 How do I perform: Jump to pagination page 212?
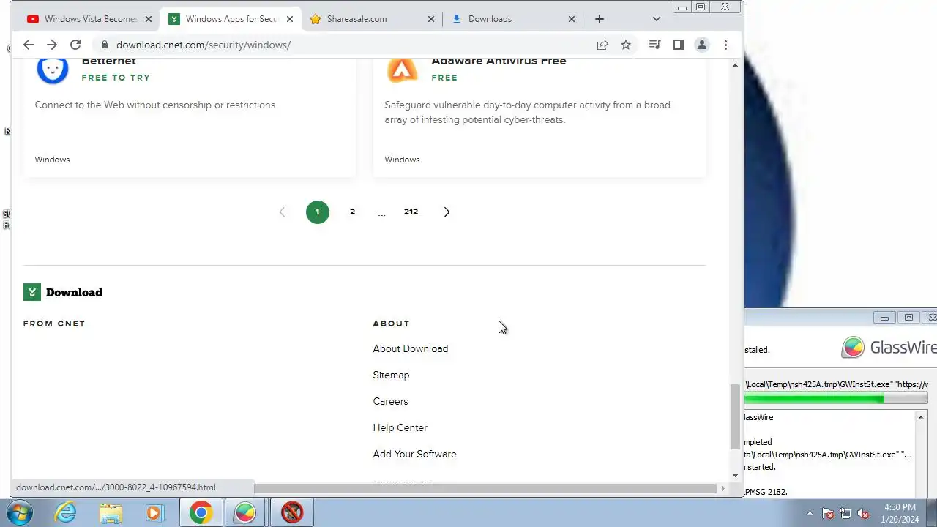click(411, 212)
